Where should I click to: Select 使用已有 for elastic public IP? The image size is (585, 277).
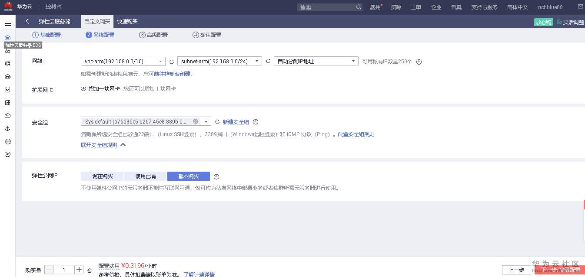tap(146, 176)
